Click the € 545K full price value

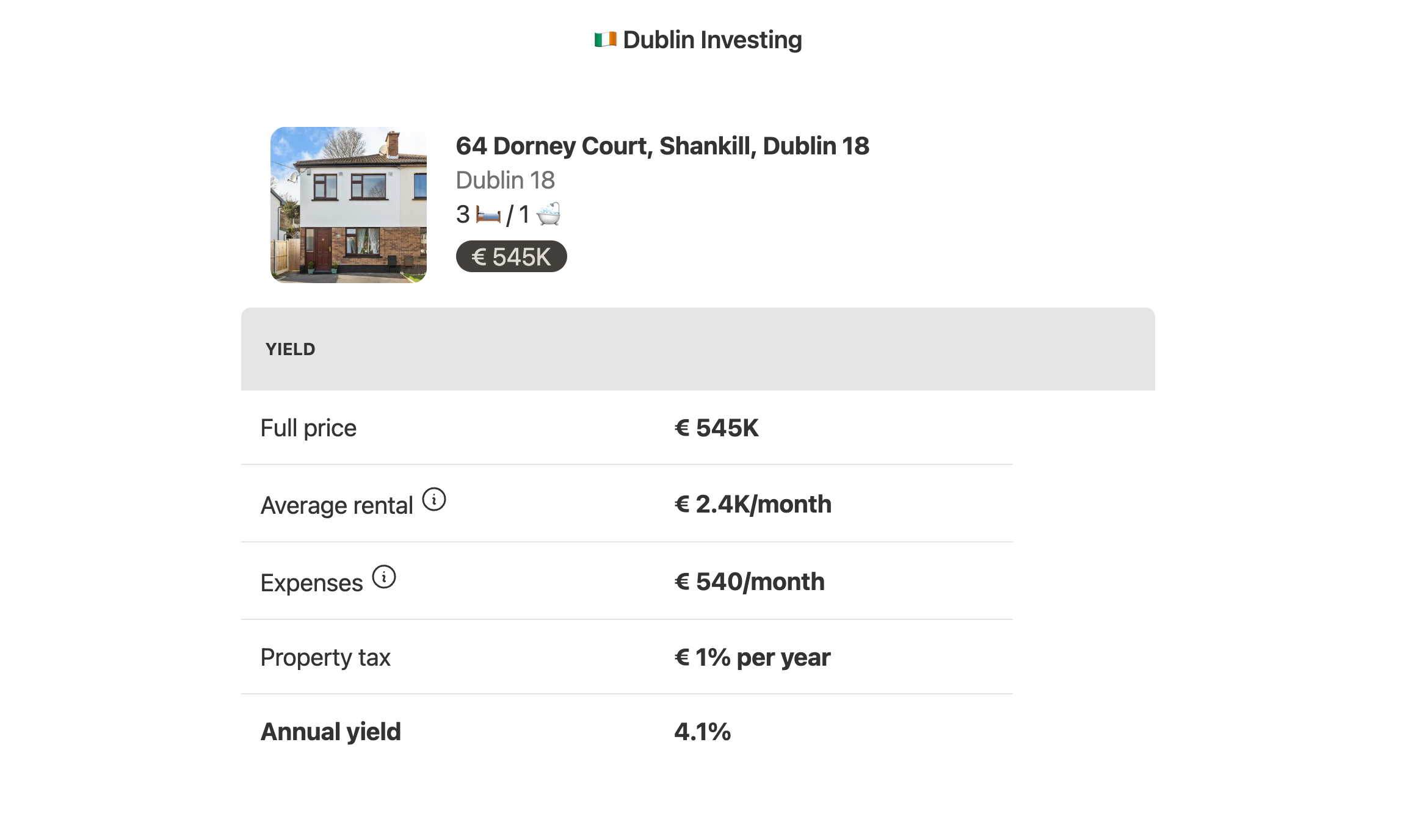[x=716, y=428]
